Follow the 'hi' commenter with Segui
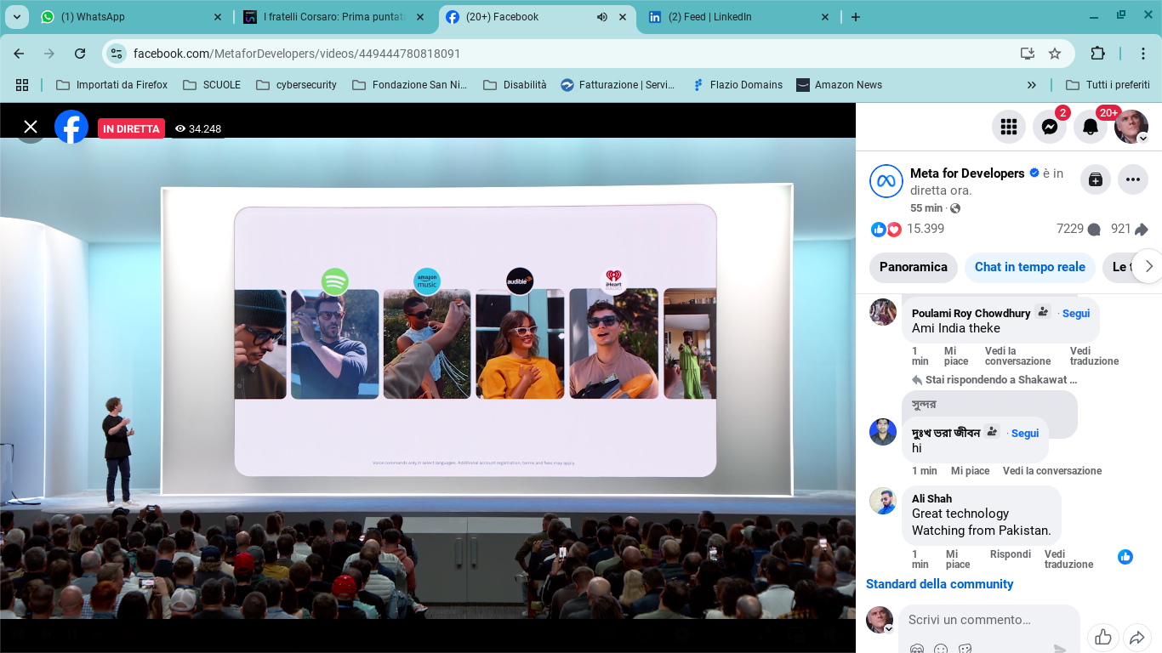Image resolution: width=1162 pixels, height=653 pixels. coord(1025,433)
